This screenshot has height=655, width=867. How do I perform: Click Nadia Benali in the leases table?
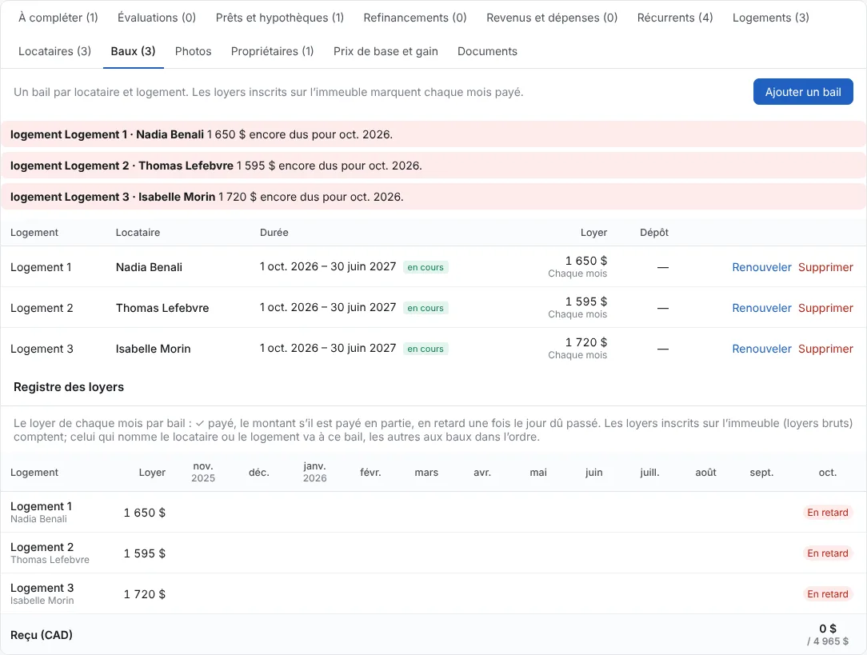tap(149, 267)
